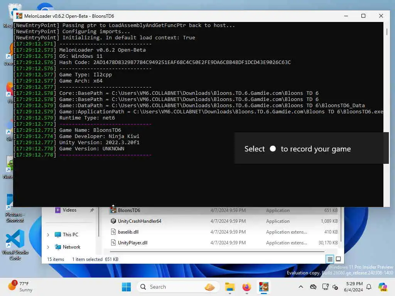Open Pictures - Shortcut desktop icon
The image size is (395, 296).
15,208
